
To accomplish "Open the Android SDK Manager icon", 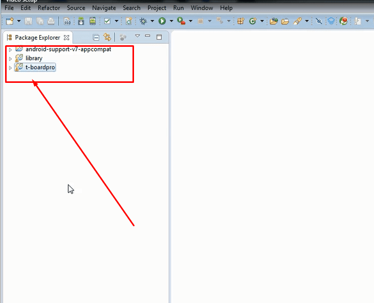I will (81, 21).
